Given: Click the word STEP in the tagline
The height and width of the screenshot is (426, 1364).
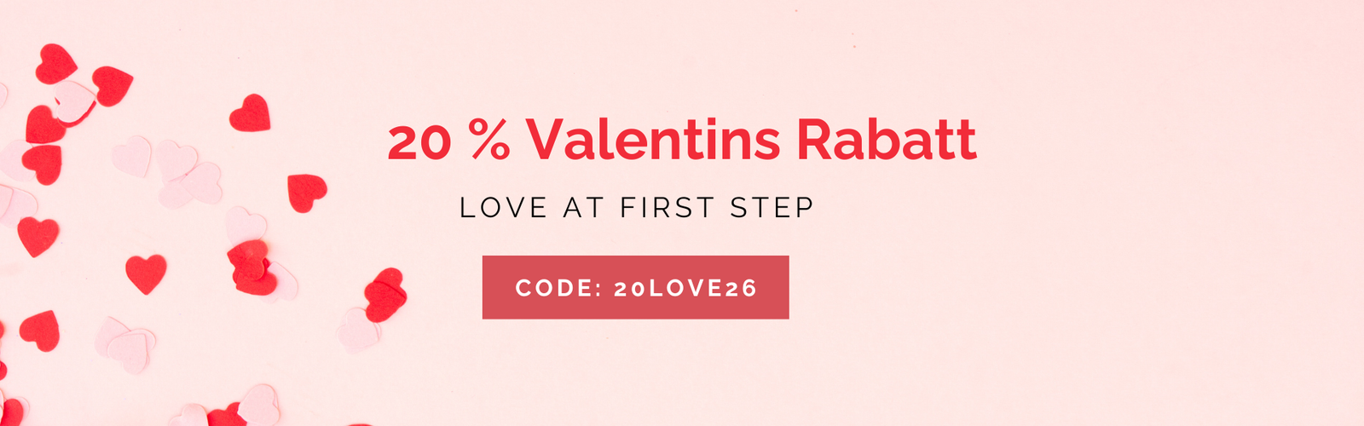Looking at the screenshot, I should pyautogui.click(x=772, y=208).
